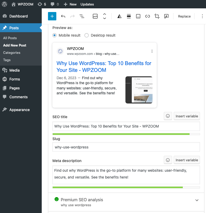Select the Mobile result radio button

[x=54, y=35]
